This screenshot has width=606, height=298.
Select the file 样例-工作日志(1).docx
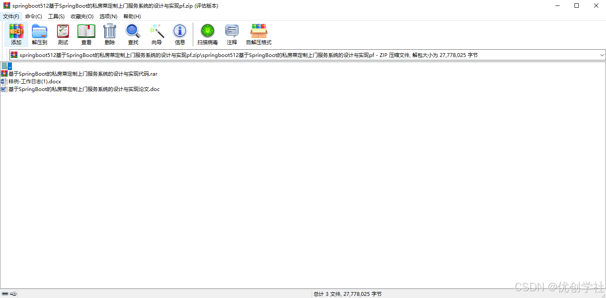click(35, 81)
